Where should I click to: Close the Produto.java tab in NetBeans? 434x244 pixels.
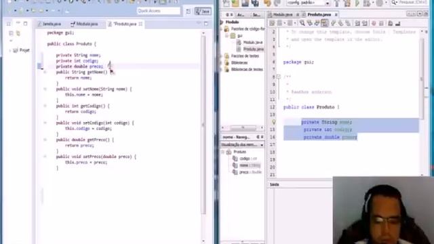coord(336,15)
